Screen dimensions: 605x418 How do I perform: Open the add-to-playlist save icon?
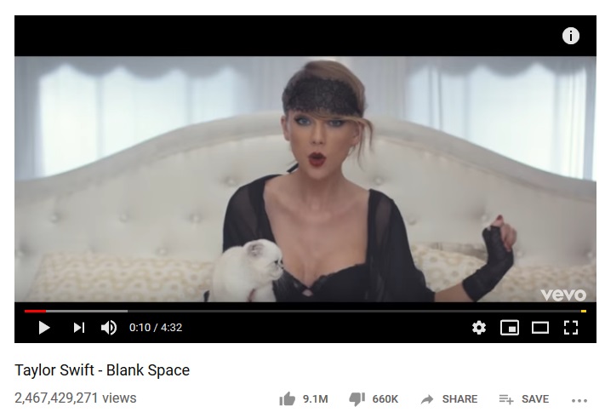tap(505, 399)
